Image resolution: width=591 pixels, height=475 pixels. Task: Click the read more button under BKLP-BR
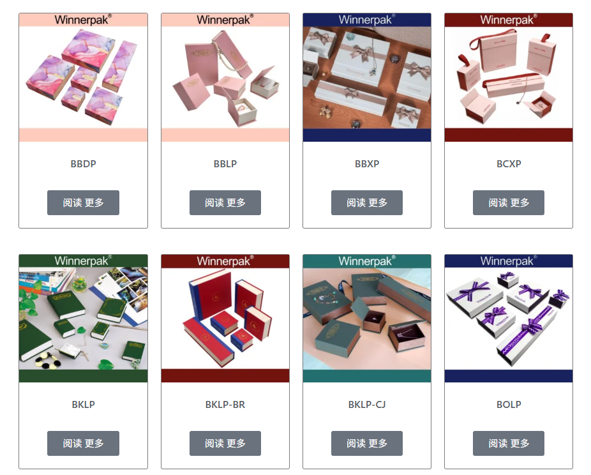[225, 443]
